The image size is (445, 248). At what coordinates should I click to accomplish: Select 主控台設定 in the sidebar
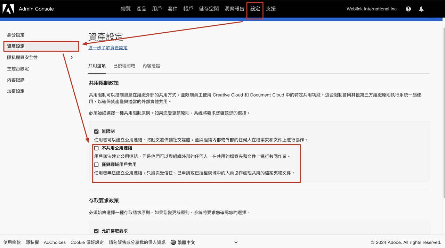tap(18, 69)
